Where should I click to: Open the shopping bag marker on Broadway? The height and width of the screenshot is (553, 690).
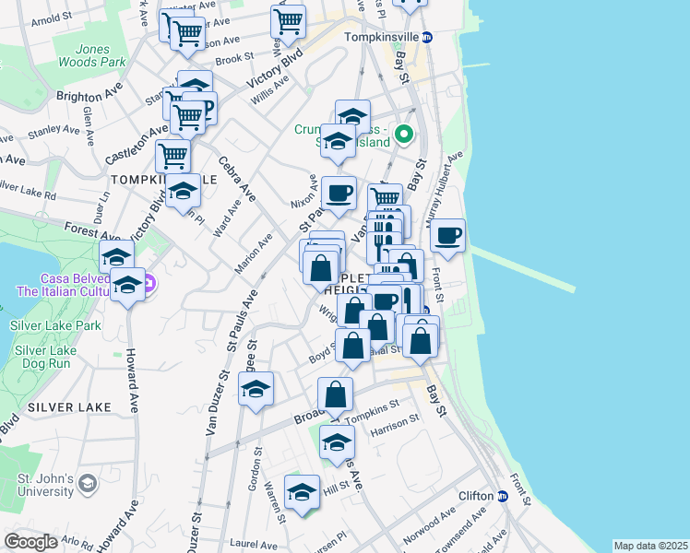[x=337, y=394]
